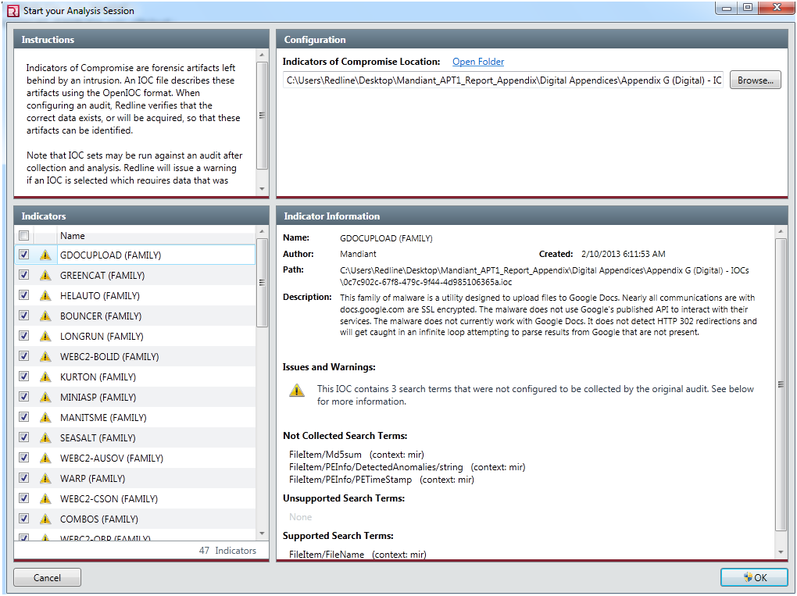Toggle the select-all checkbox in Indicators header
The height and width of the screenshot is (596, 797).
24,236
